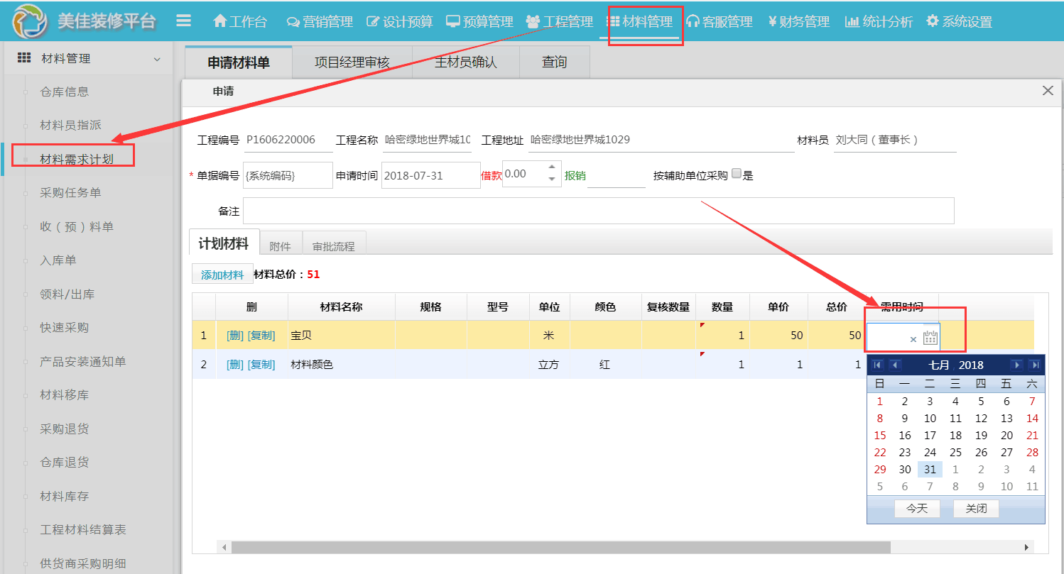The width and height of the screenshot is (1064, 574).
Task: Click the [删] link for 宝贝 row
Action: (234, 336)
